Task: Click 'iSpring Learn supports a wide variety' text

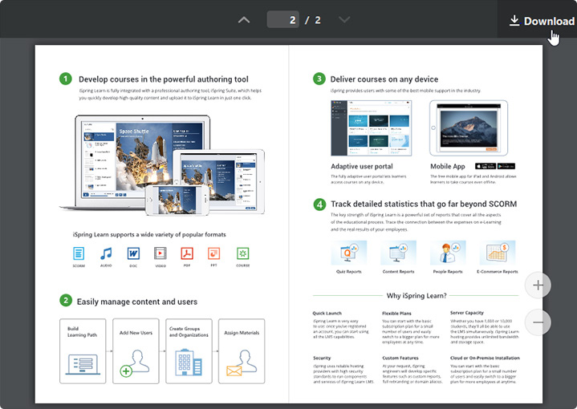Action: point(149,235)
